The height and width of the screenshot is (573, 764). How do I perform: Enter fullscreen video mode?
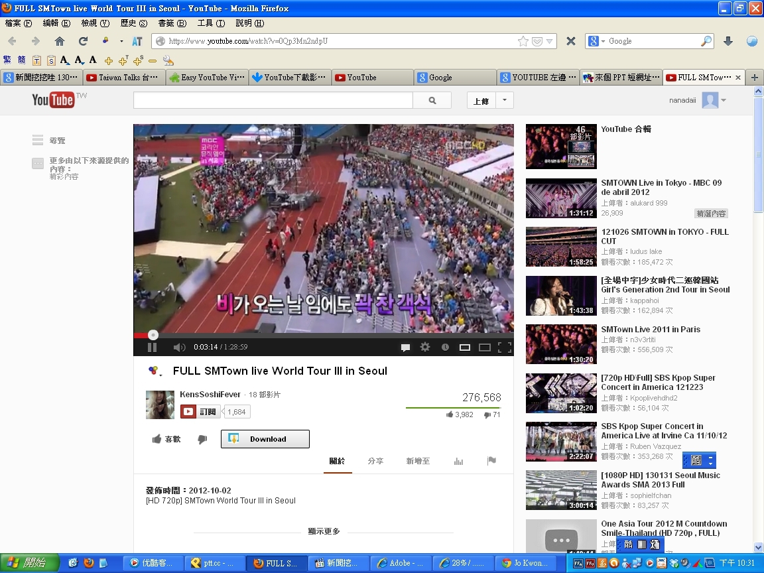click(504, 348)
